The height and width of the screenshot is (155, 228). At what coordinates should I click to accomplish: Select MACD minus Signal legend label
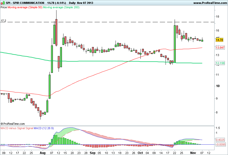pos(13,128)
